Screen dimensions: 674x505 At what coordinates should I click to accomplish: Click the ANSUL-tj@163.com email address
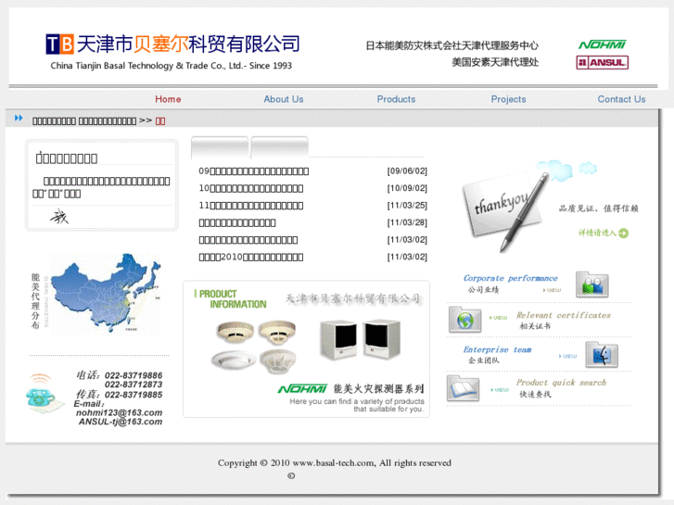click(121, 422)
